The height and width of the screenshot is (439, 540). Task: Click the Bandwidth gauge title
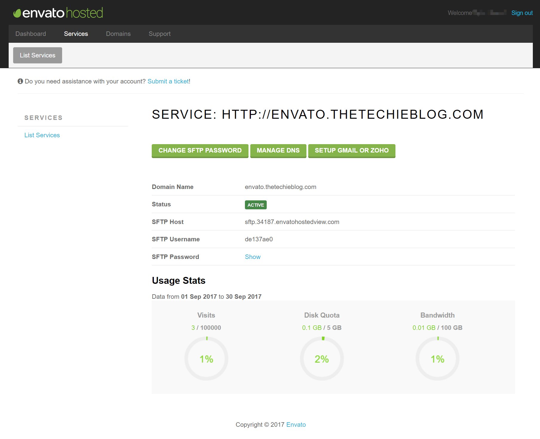(x=438, y=315)
